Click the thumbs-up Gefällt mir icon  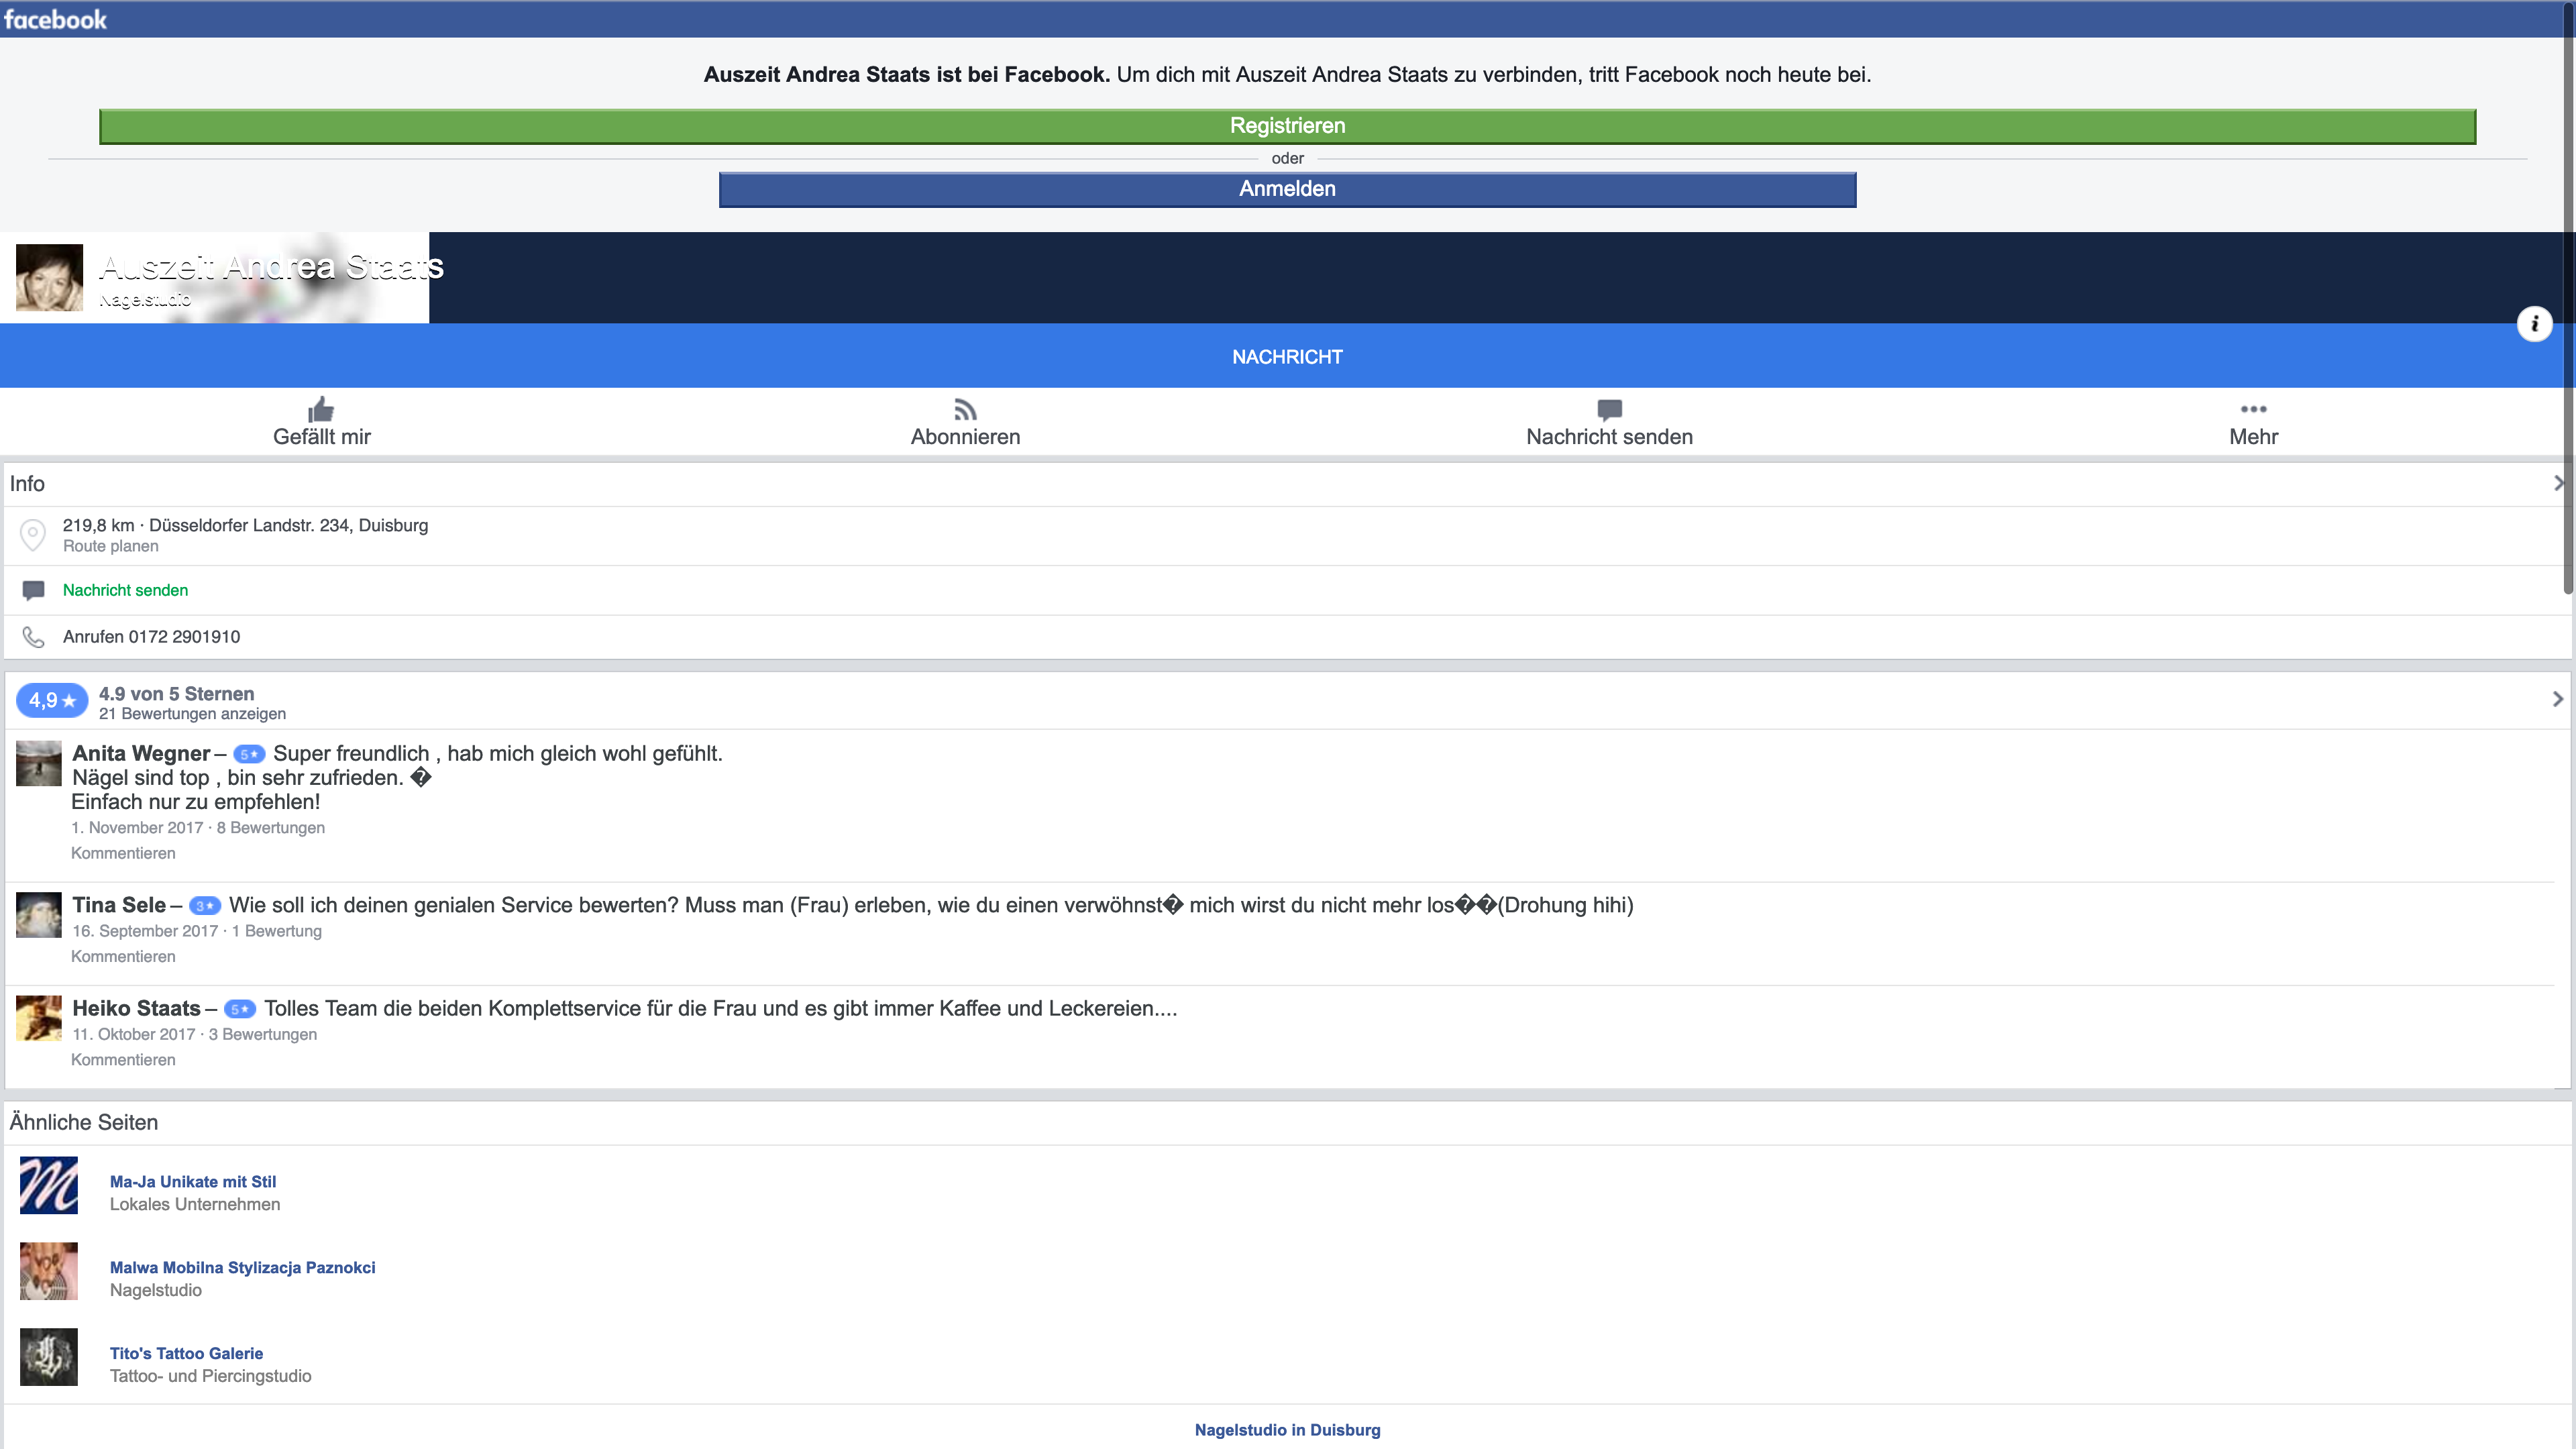tap(321, 409)
